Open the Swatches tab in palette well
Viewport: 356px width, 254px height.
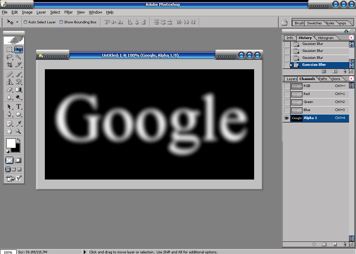coord(314,23)
